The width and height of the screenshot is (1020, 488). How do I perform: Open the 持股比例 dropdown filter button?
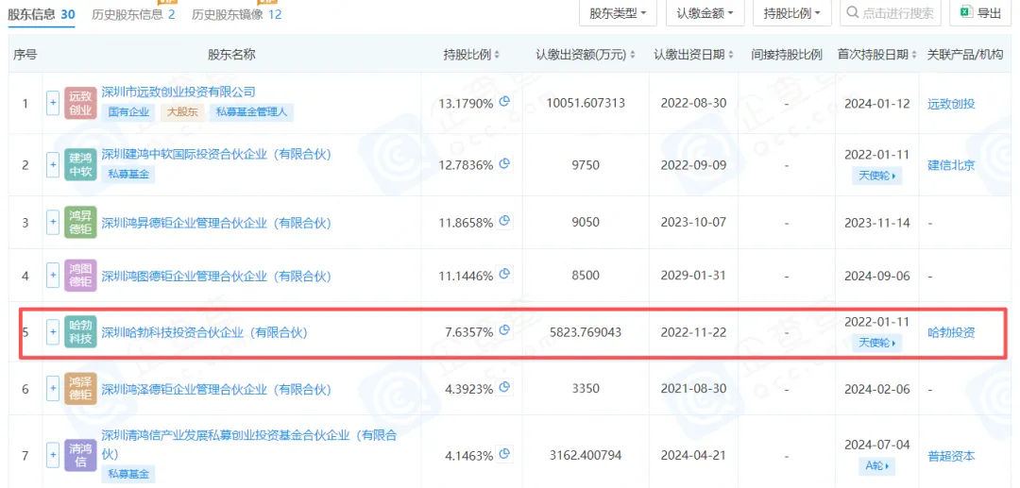click(792, 12)
